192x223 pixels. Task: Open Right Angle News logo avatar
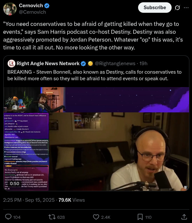pos(12,64)
